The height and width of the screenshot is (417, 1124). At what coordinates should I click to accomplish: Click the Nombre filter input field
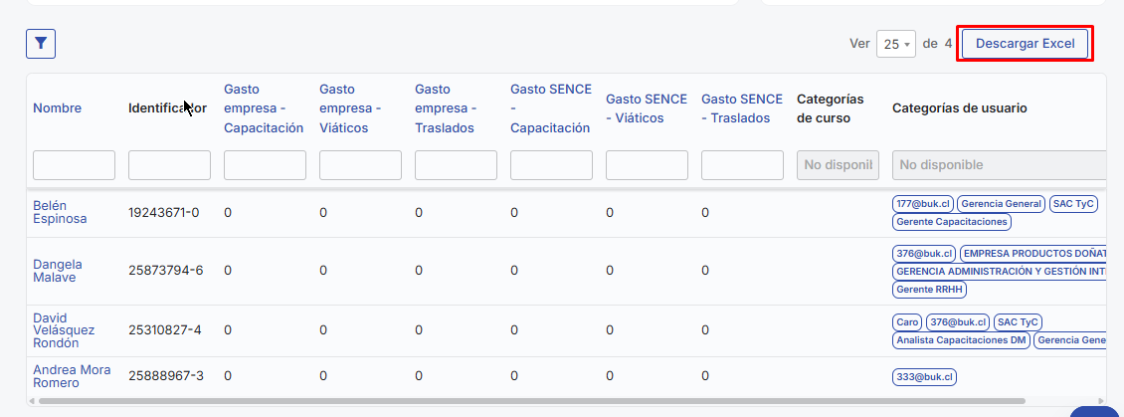tap(74, 165)
